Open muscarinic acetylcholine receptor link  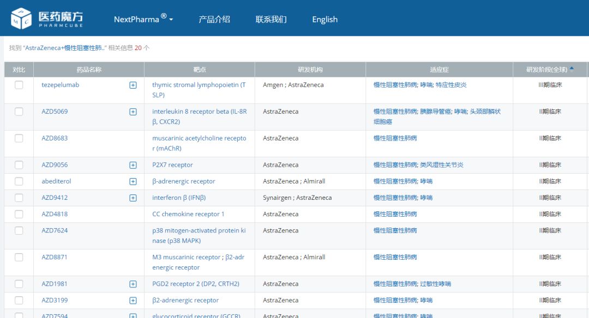200,143
